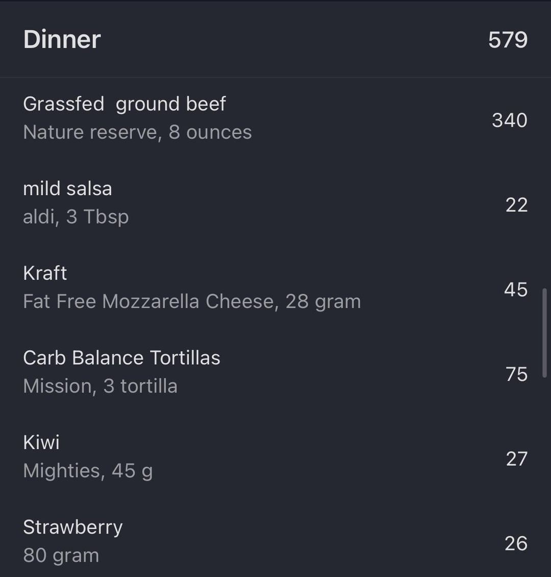Tap the 340 calorie value for beef
The height and width of the screenshot is (577, 551).
[x=510, y=120]
